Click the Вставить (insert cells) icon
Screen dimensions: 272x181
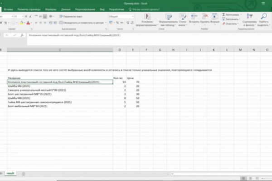(x=194, y=17)
